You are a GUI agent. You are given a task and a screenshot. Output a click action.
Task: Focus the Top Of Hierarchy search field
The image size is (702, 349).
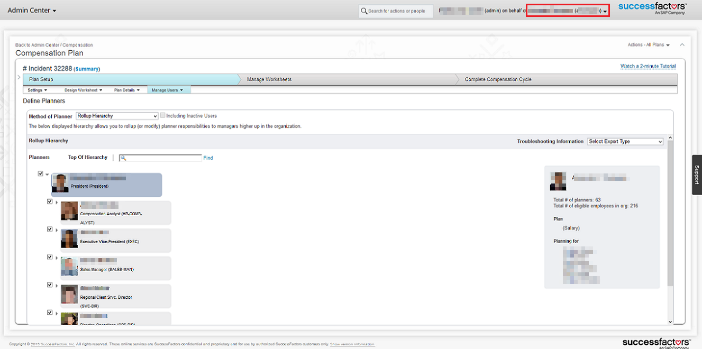coord(160,158)
